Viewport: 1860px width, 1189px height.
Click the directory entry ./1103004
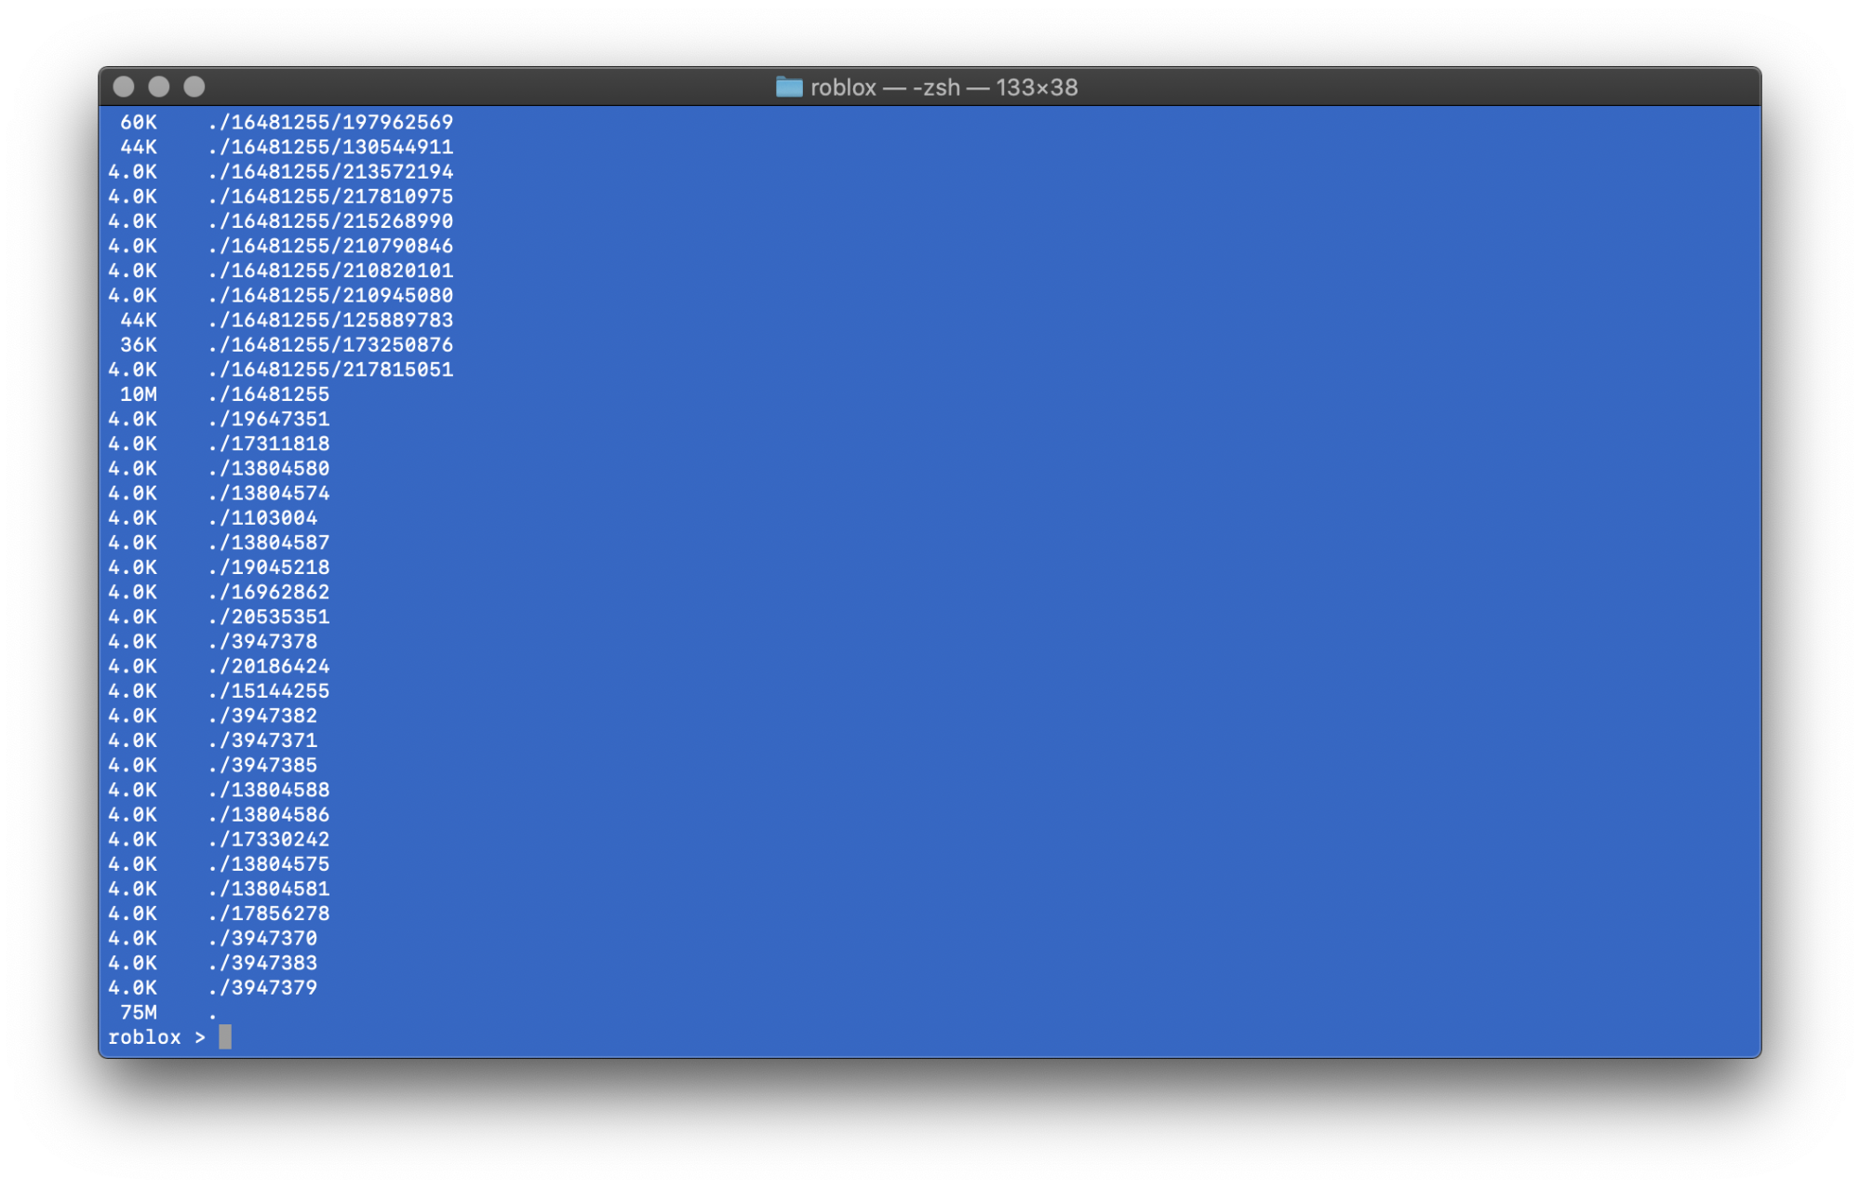[262, 518]
